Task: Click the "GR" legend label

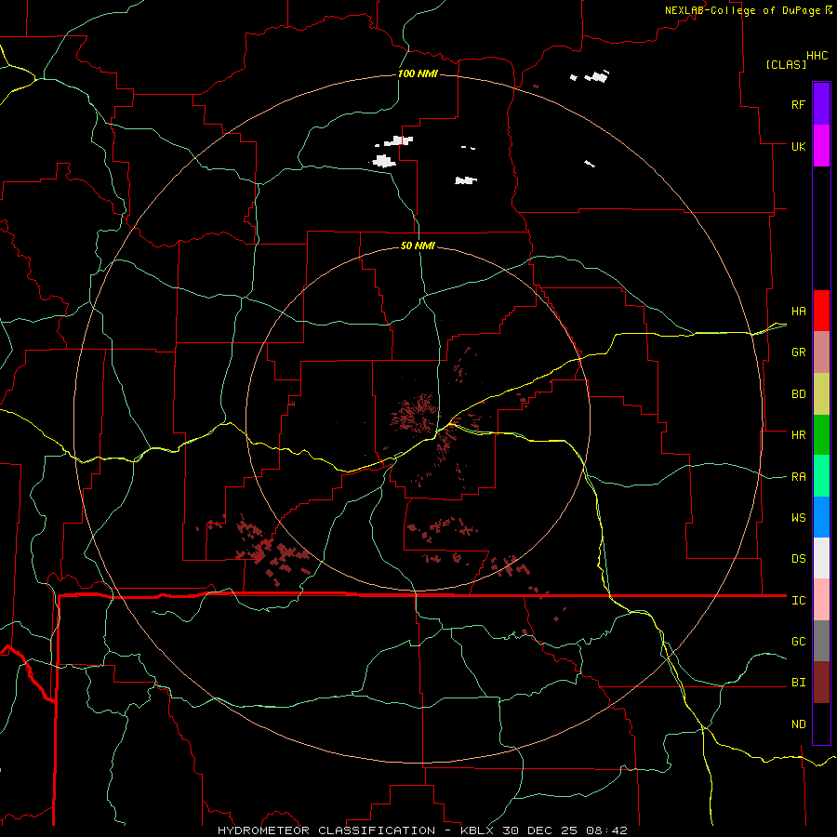Action: coord(798,352)
